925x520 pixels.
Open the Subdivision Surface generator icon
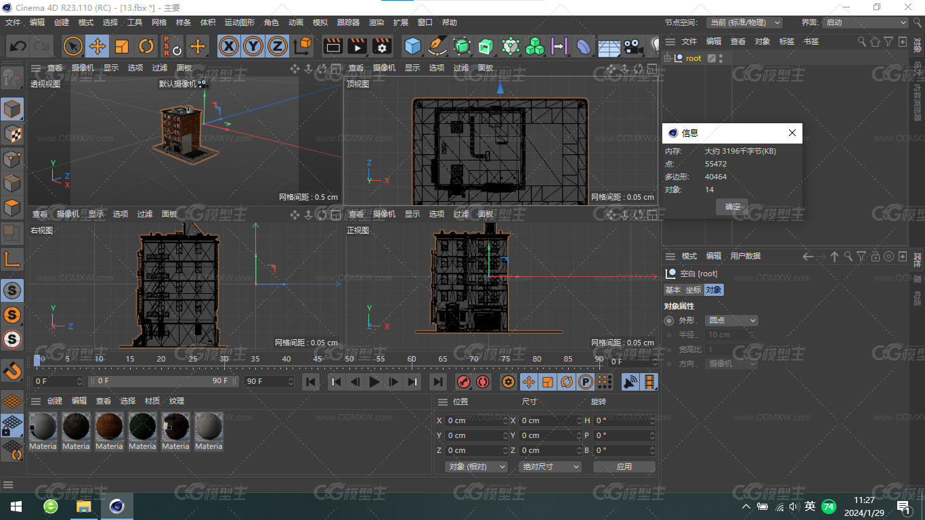[x=462, y=46]
